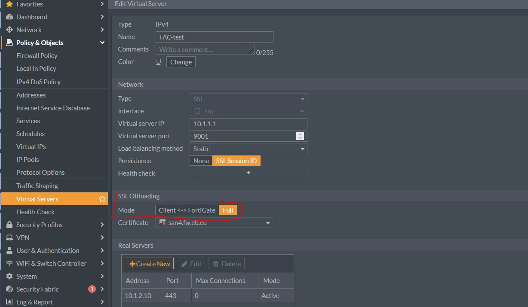The width and height of the screenshot is (528, 307).
Task: Click the Security Fabric red notification badge
Action: click(92, 289)
